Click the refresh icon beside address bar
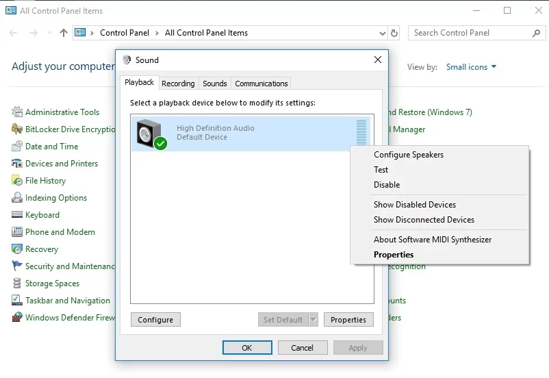 [x=394, y=33]
